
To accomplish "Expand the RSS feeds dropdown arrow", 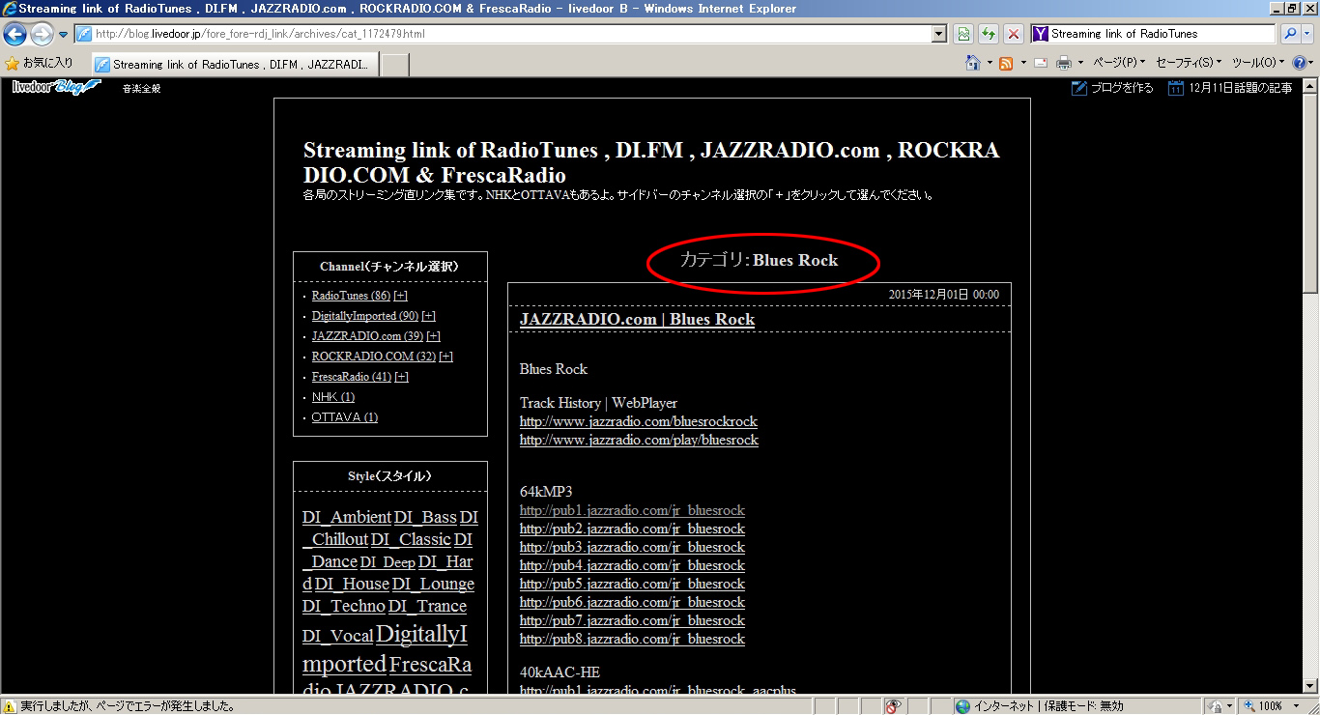I will pyautogui.click(x=1022, y=63).
